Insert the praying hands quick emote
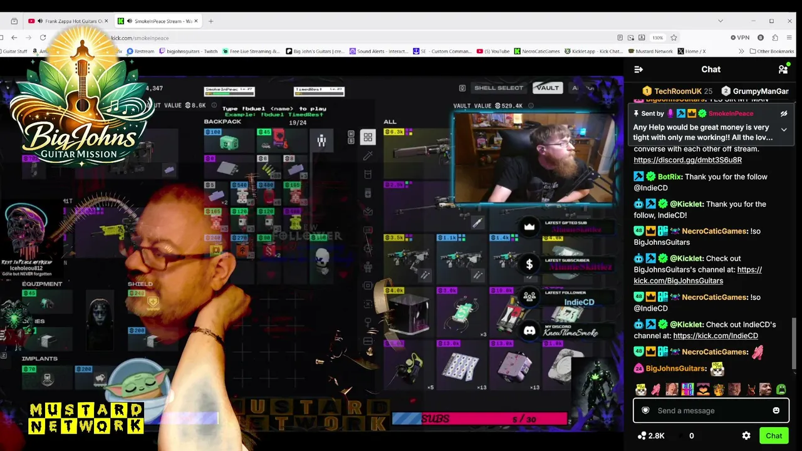 (x=656, y=390)
